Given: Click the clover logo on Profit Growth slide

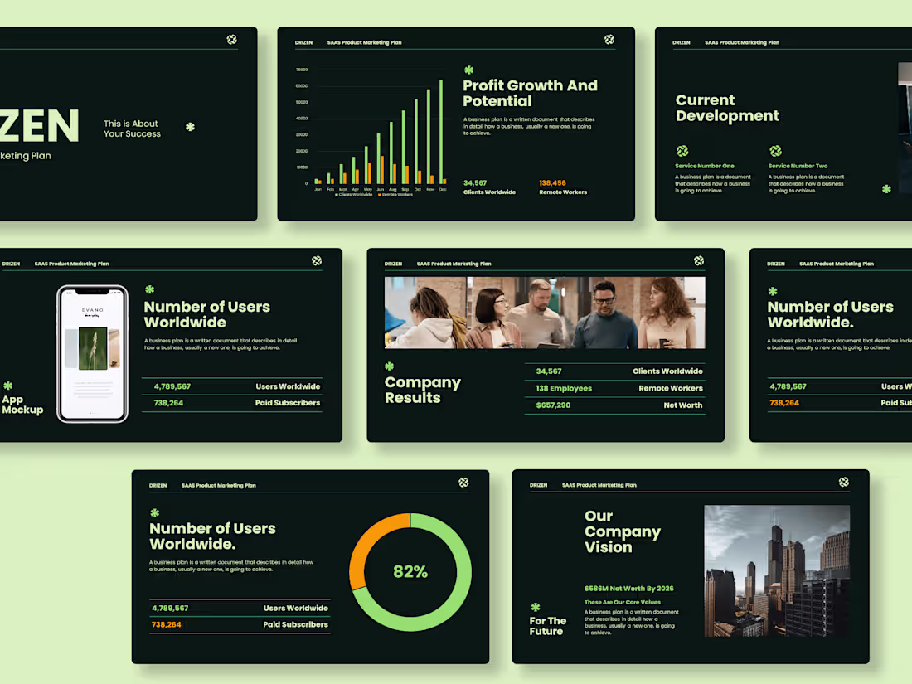Looking at the screenshot, I should tap(609, 39).
